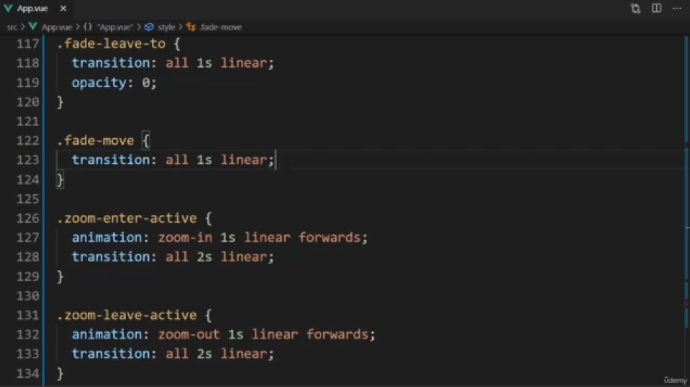Click the style block icon in the breadcrumb
Image resolution: width=690 pixels, height=387 pixels.
(149, 27)
